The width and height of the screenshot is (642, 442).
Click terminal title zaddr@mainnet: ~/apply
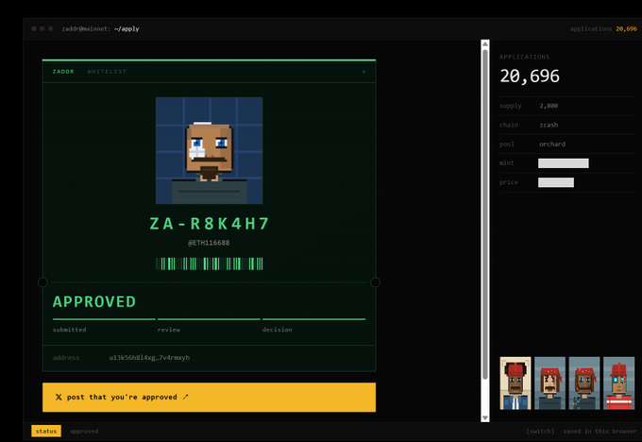(x=100, y=28)
